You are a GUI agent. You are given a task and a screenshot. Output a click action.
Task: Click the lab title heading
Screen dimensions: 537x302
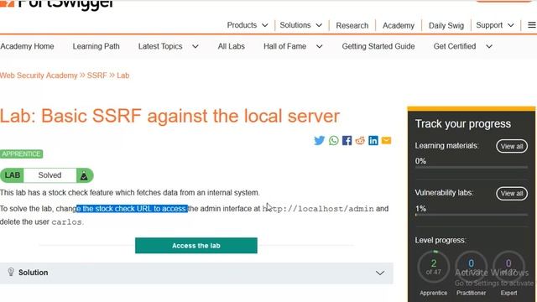pyautogui.click(x=169, y=116)
